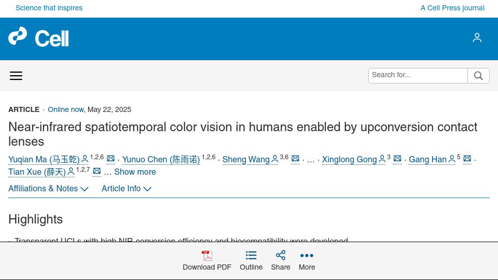
Task: Open author Xinglong Gong link
Action: pyautogui.click(x=349, y=159)
